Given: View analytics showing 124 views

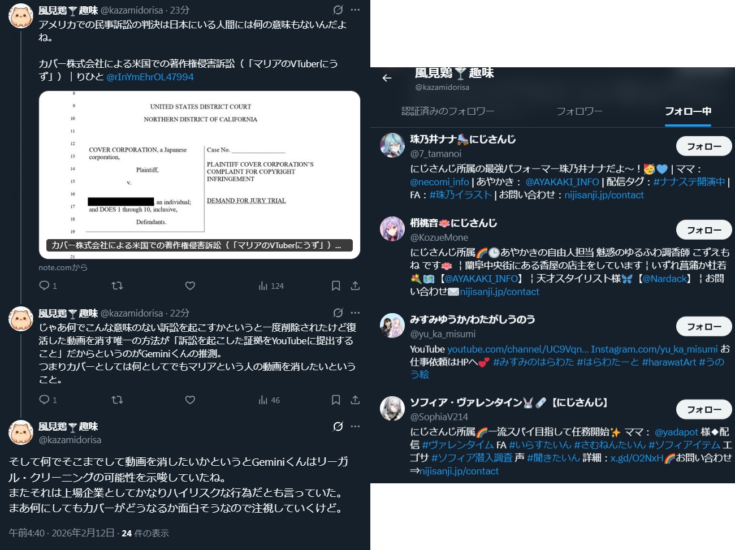Looking at the screenshot, I should pyautogui.click(x=271, y=286).
